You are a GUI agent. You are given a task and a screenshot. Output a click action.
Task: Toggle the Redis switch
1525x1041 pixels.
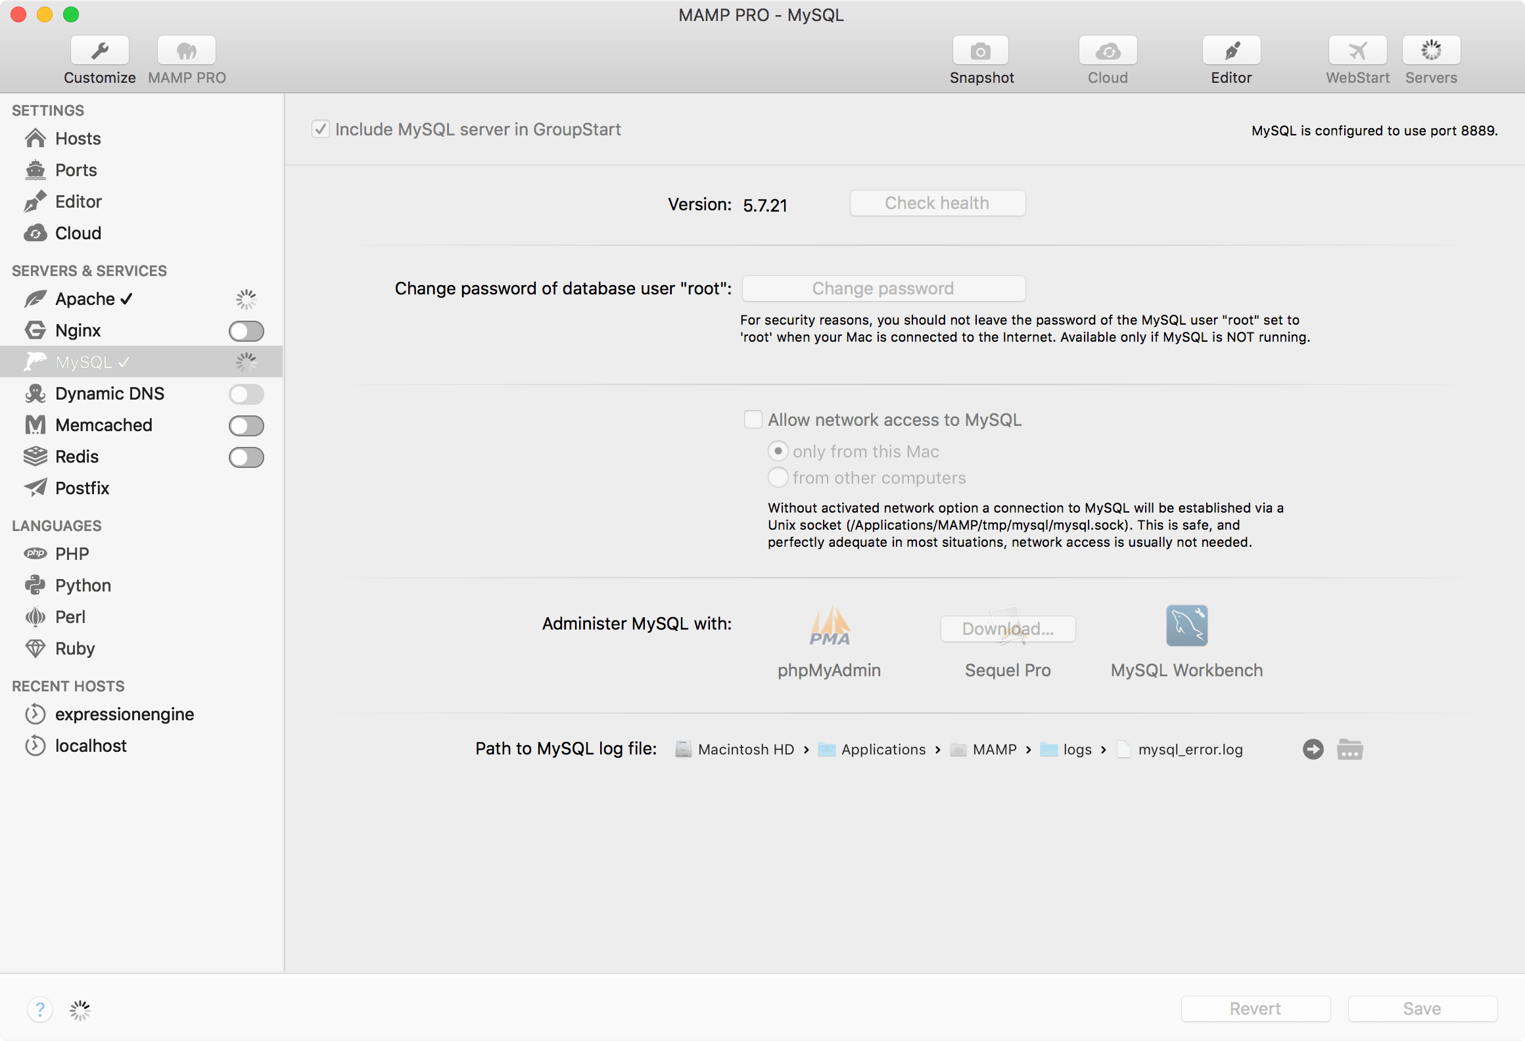point(246,457)
